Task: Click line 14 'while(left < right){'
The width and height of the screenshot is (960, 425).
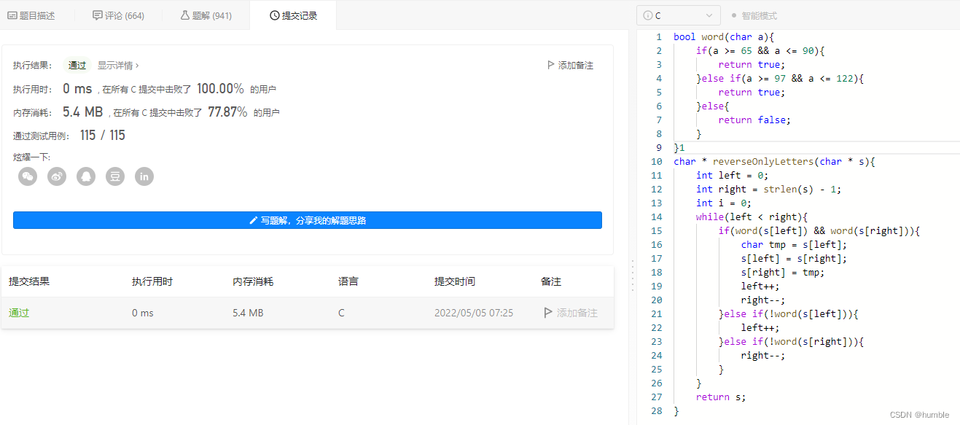Action: (x=752, y=217)
